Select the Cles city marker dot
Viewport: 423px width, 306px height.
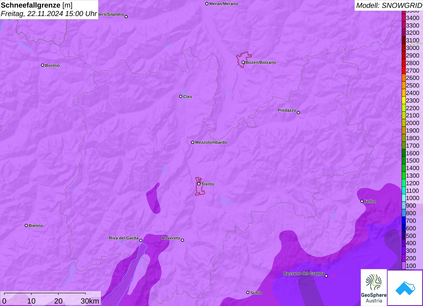181,97
